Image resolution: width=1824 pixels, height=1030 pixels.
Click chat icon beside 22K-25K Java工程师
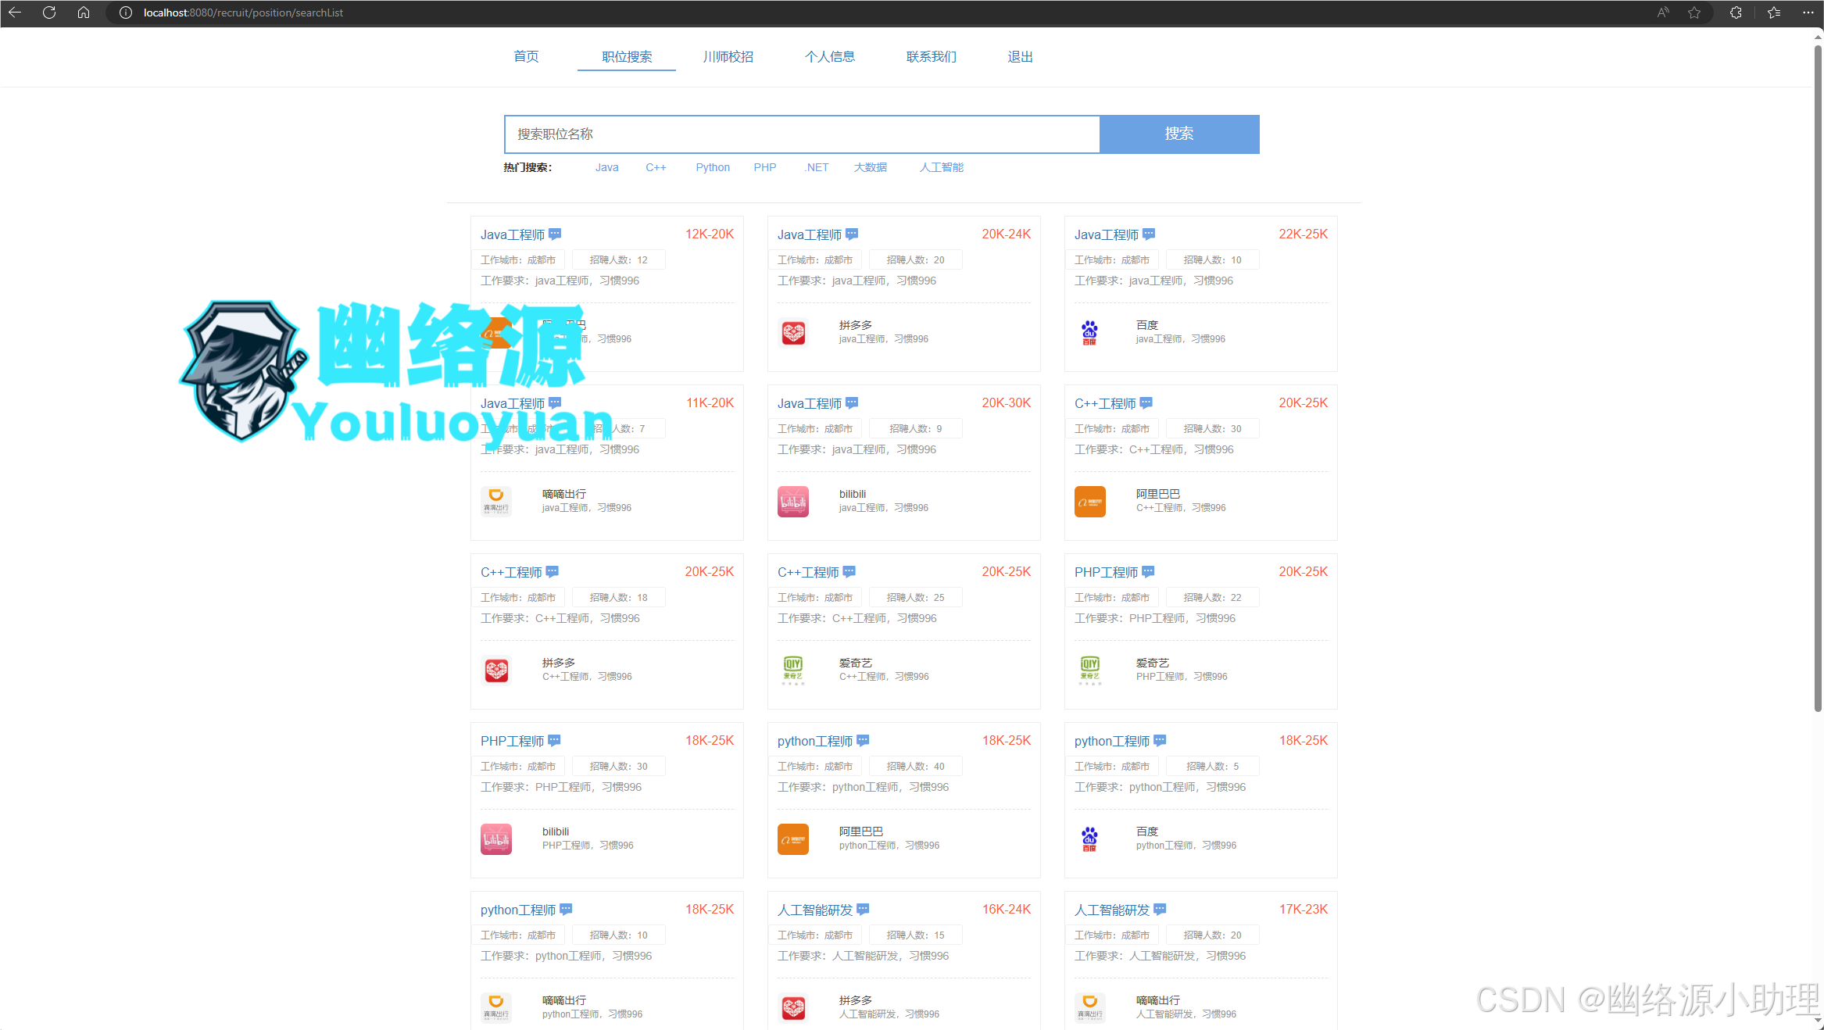1149,234
